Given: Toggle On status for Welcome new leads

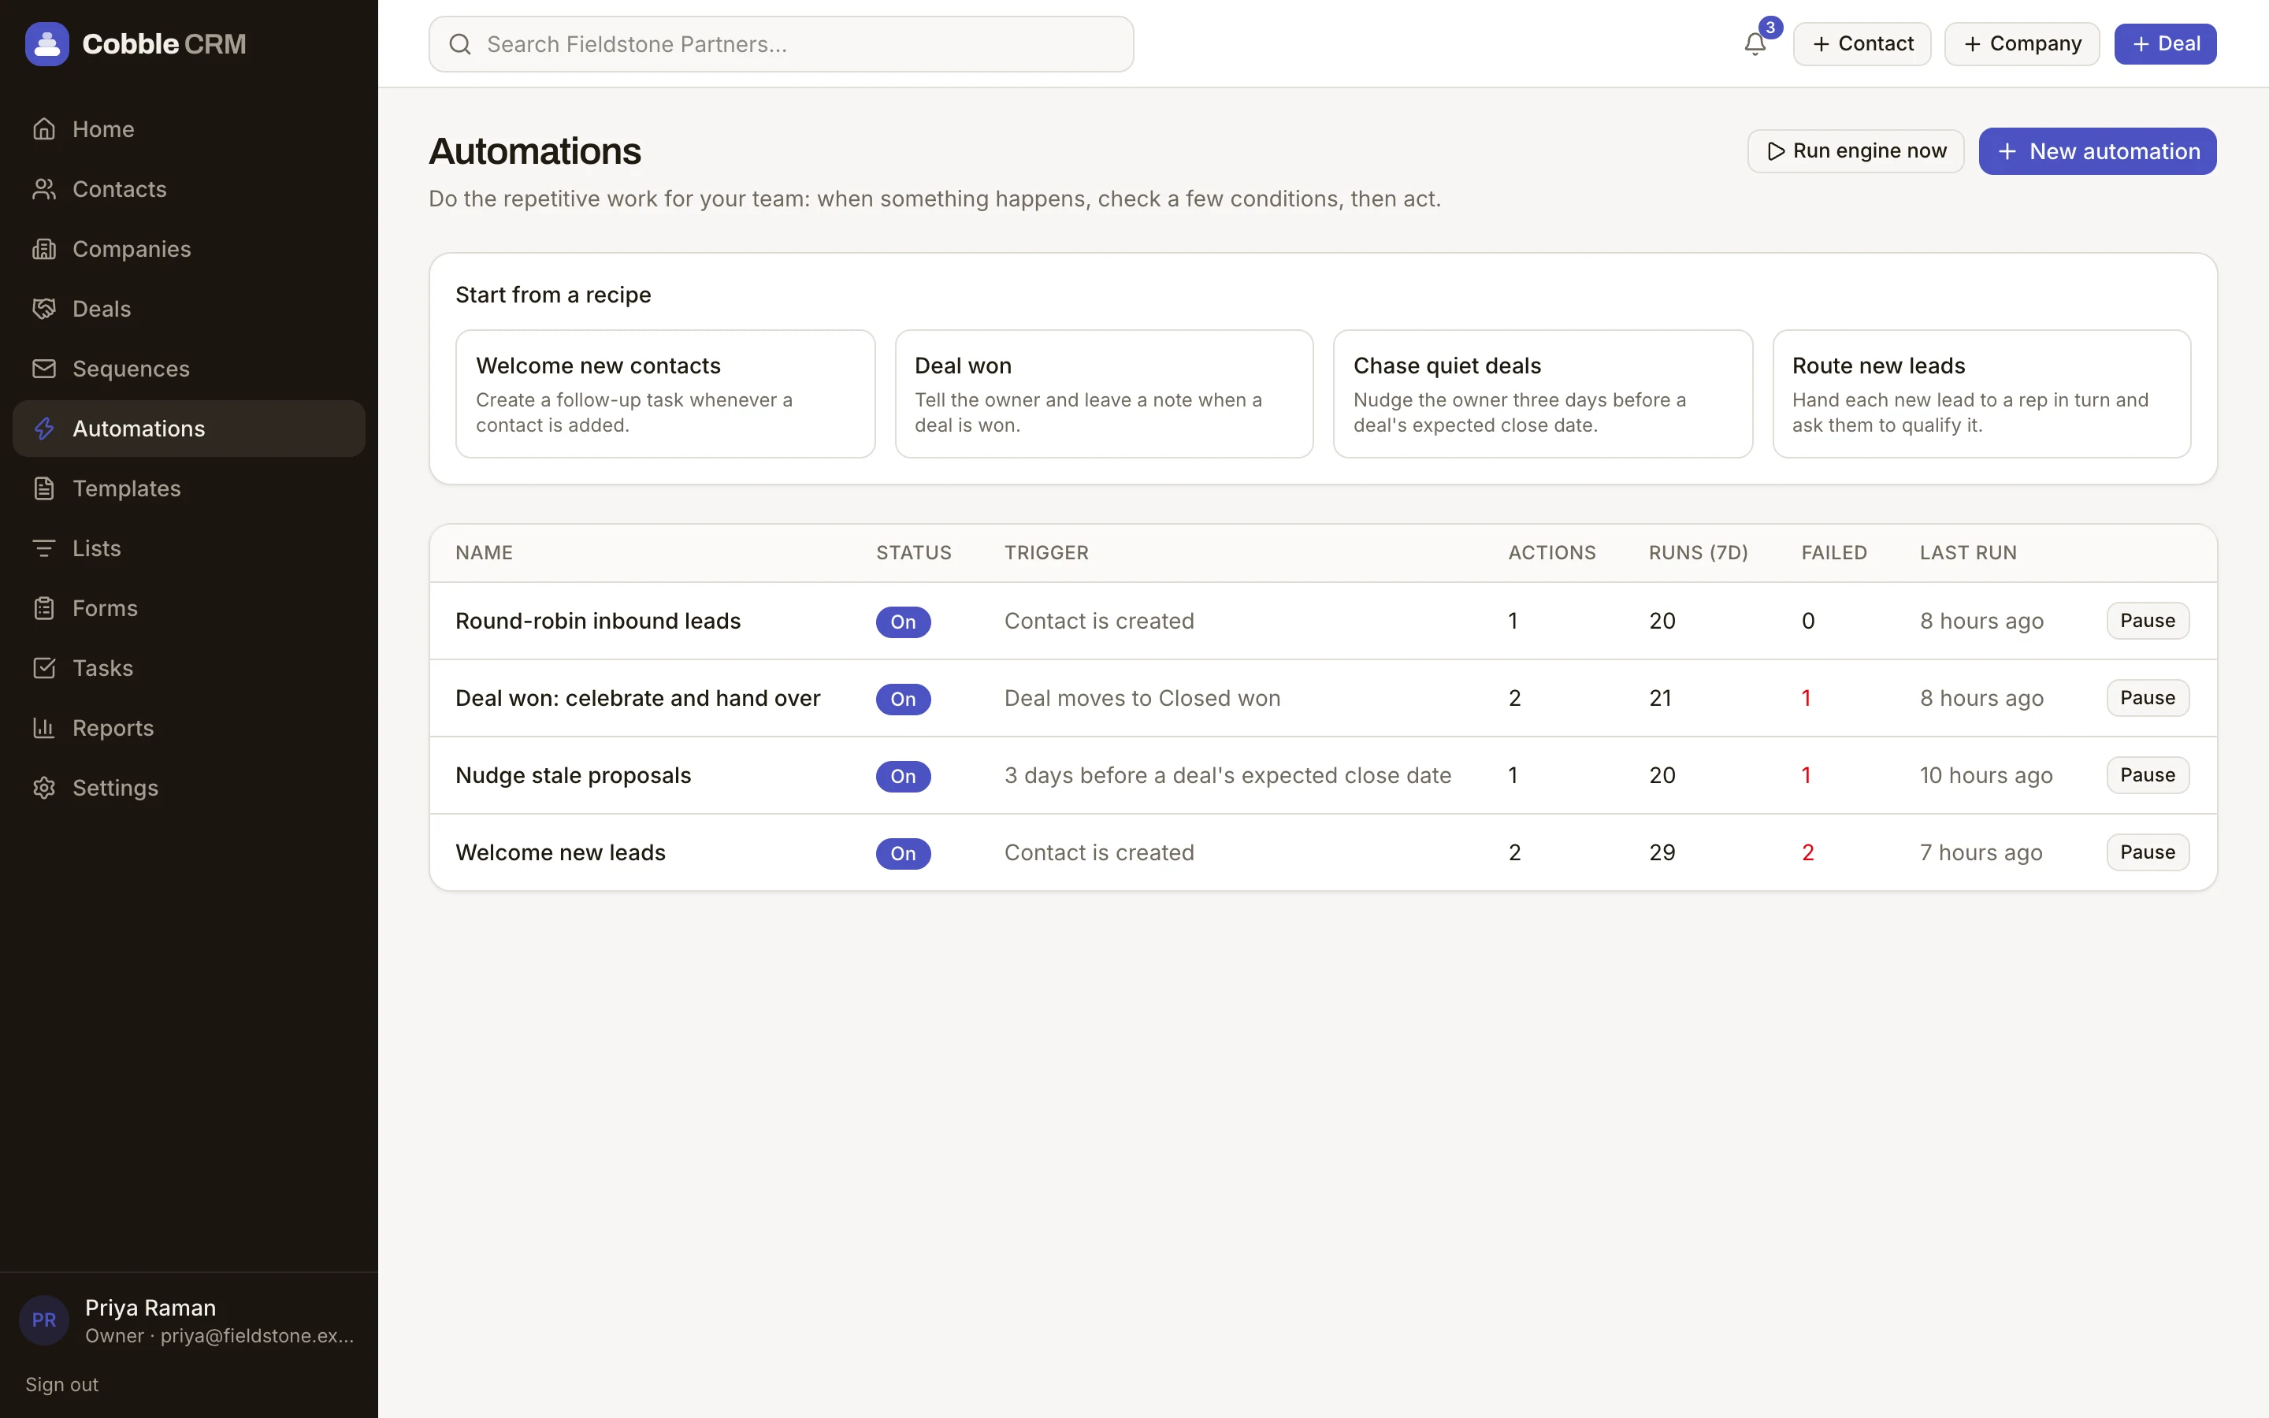Looking at the screenshot, I should coord(903,853).
